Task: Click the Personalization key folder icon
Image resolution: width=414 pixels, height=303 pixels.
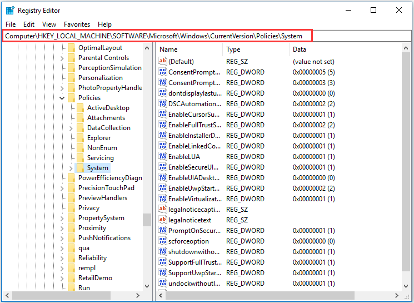Action: point(71,78)
